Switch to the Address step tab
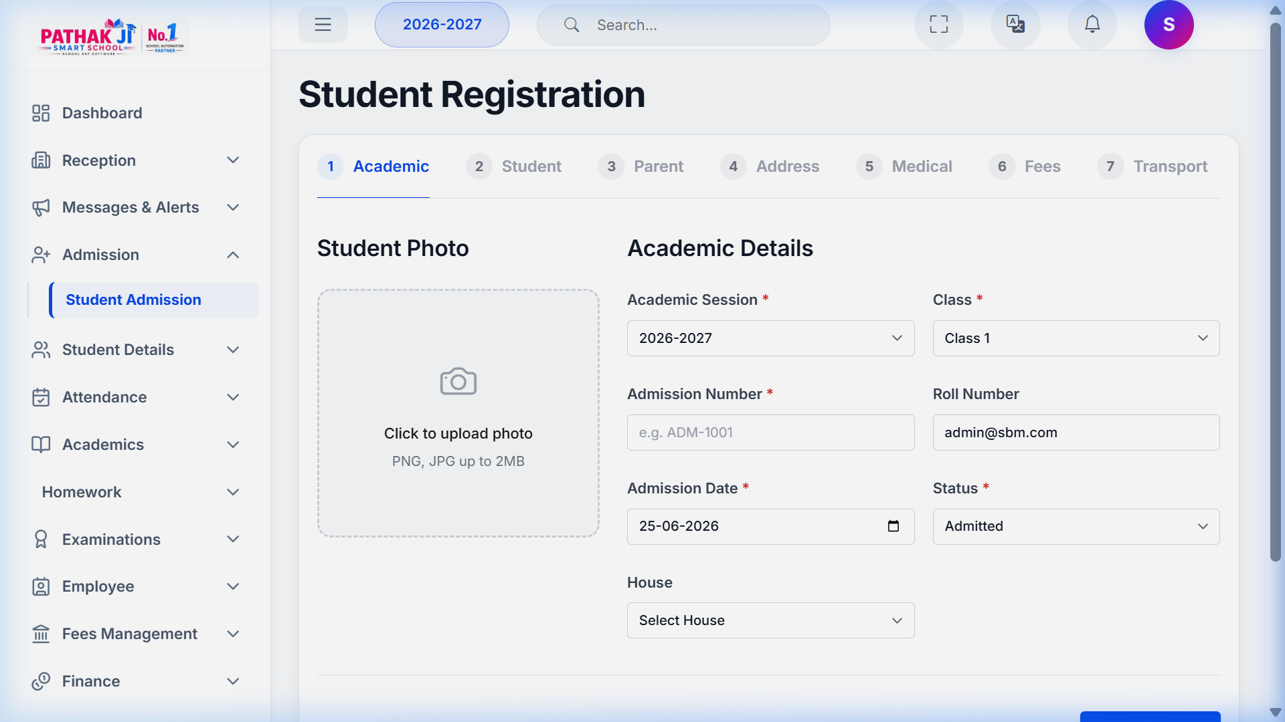This screenshot has width=1285, height=722. coord(770,166)
